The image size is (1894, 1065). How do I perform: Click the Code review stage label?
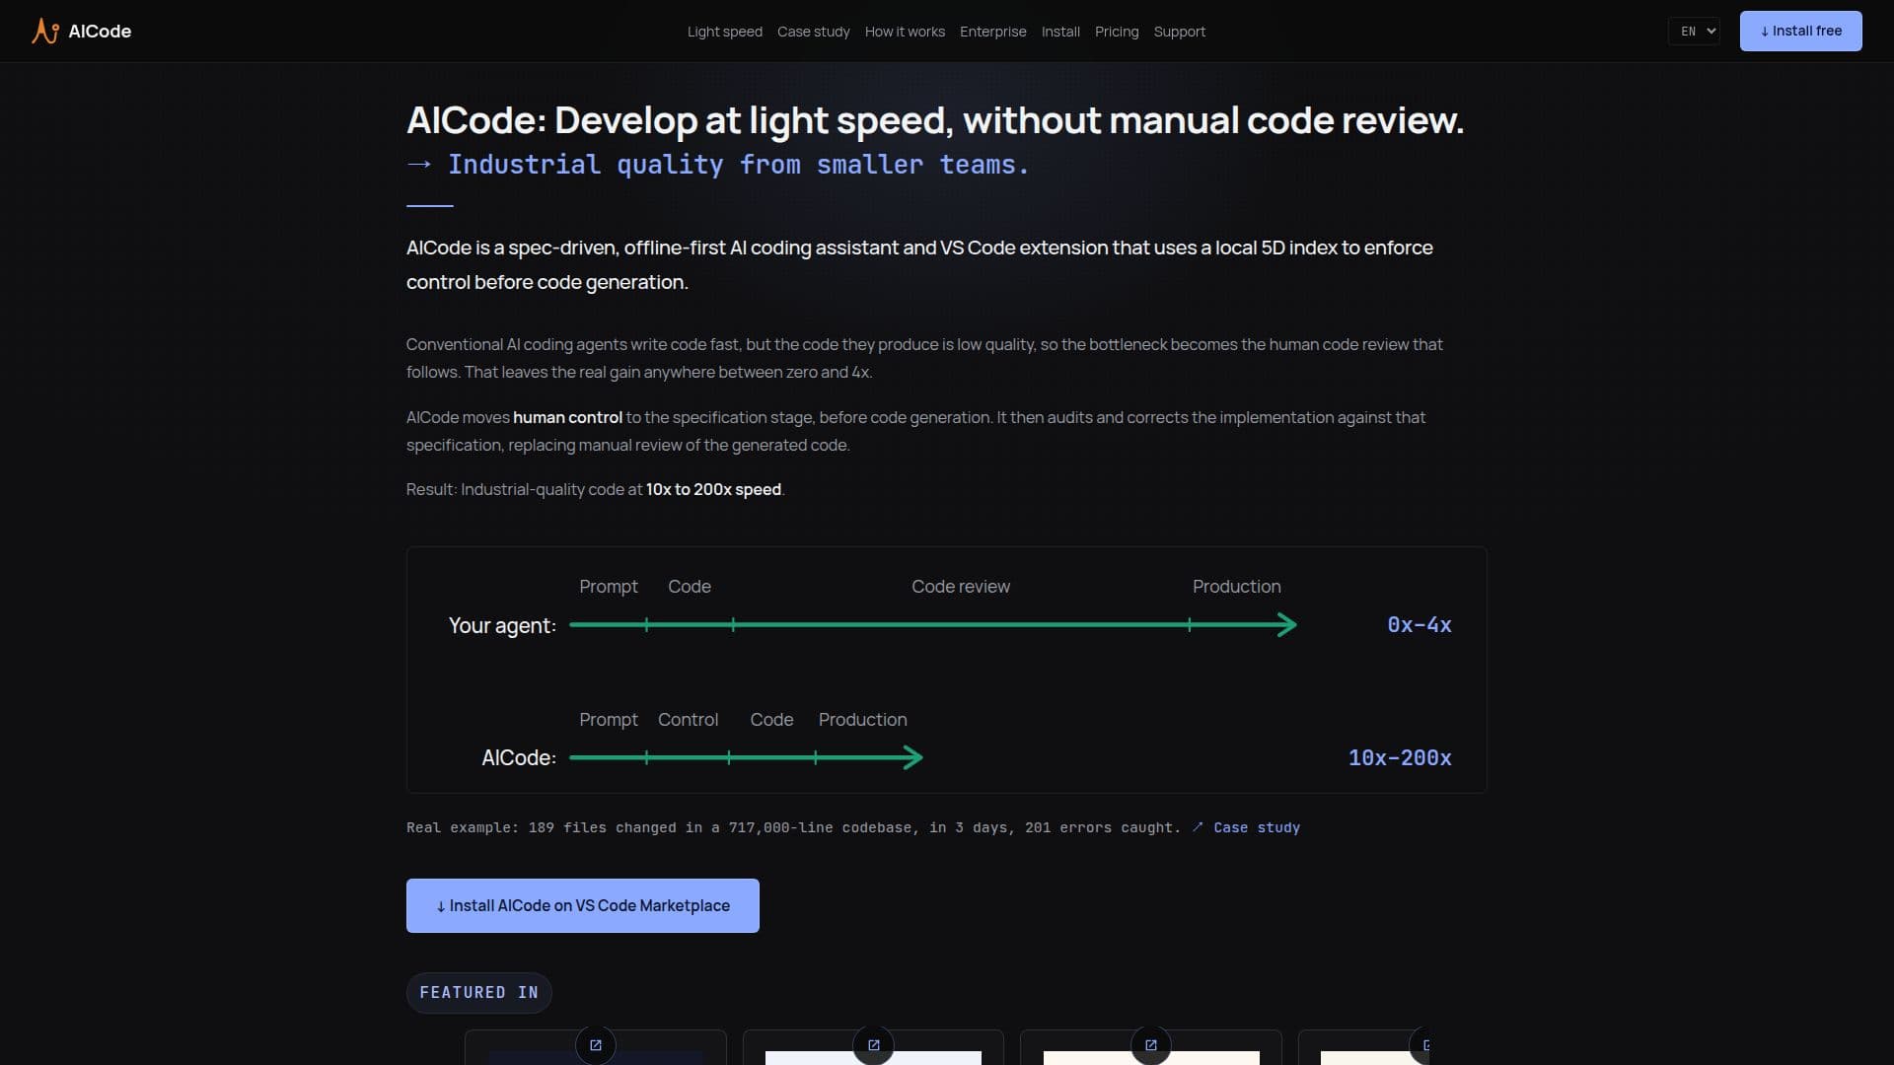tap(961, 586)
